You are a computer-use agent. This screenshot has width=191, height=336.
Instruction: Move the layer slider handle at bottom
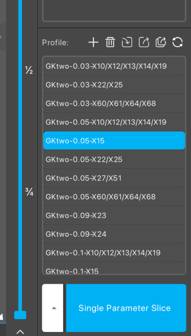[x=20, y=315]
